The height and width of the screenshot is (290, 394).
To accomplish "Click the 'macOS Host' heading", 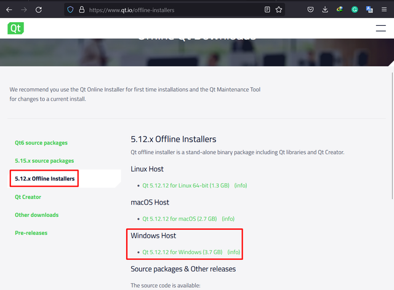I will (x=150, y=202).
